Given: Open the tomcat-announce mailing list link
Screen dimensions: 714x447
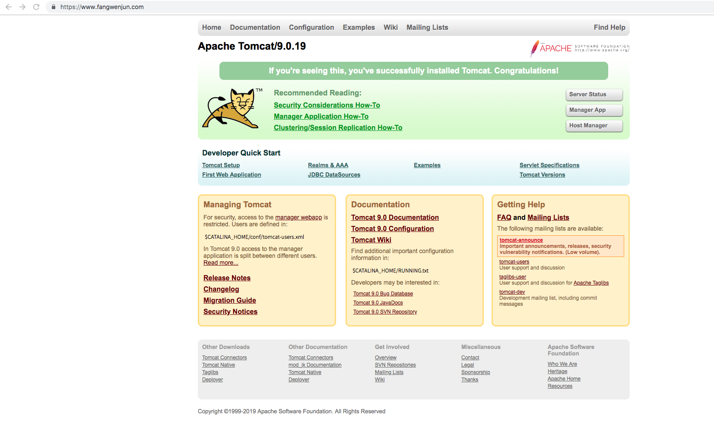Looking at the screenshot, I should (x=521, y=240).
